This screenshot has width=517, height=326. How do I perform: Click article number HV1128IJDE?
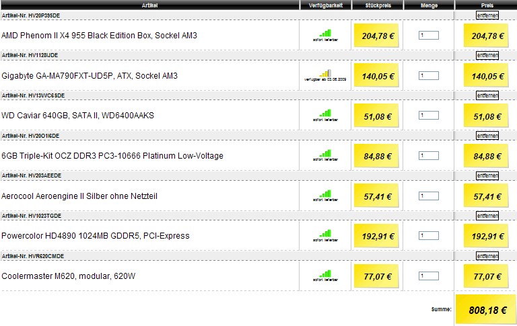[x=43, y=55]
